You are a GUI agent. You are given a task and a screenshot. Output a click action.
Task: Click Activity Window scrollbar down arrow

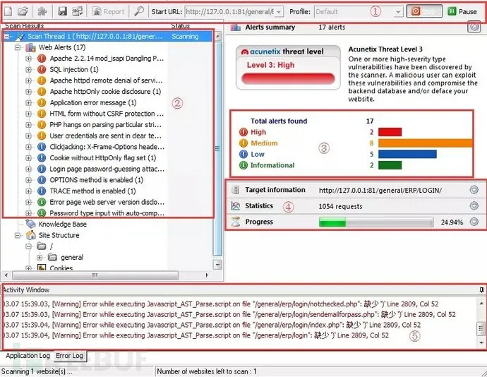481,343
